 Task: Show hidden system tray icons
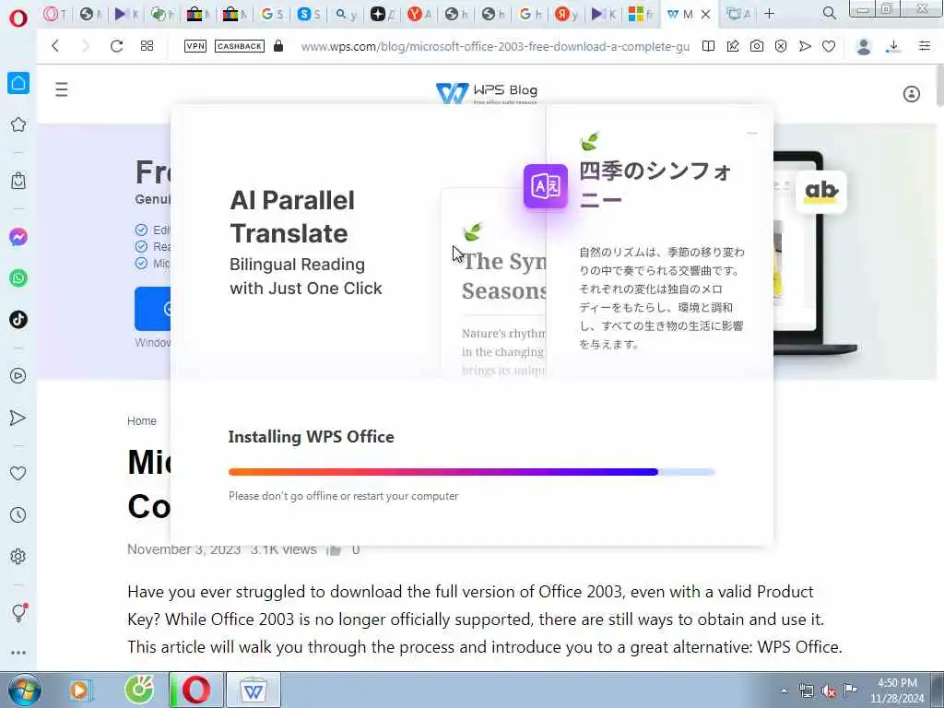[x=784, y=691]
